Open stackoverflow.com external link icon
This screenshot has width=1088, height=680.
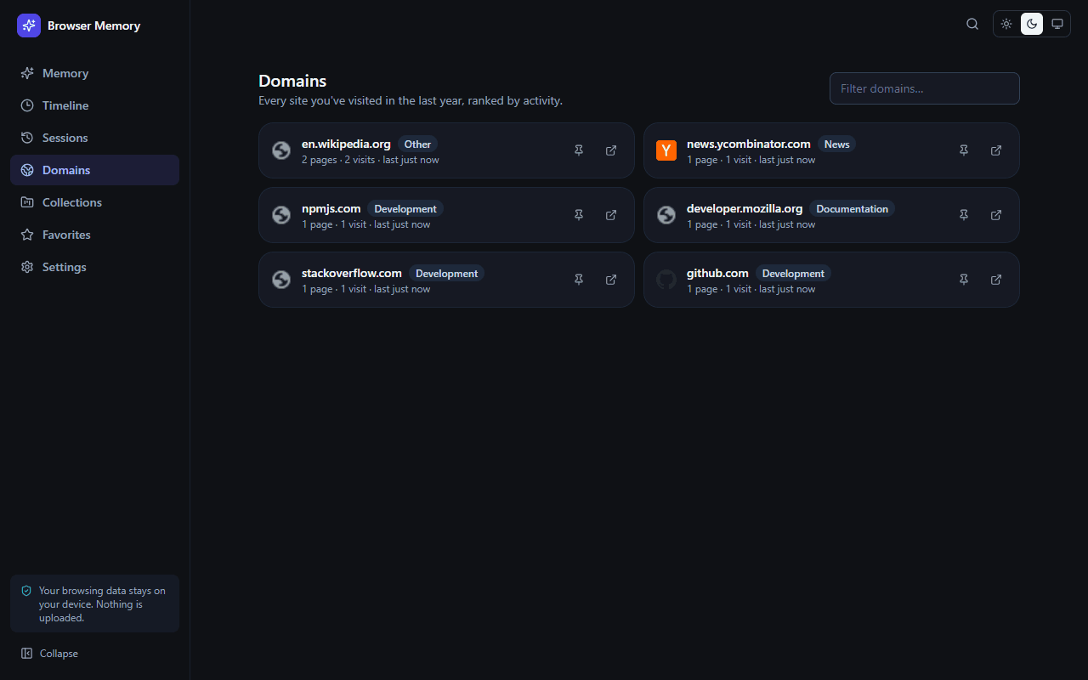point(611,280)
